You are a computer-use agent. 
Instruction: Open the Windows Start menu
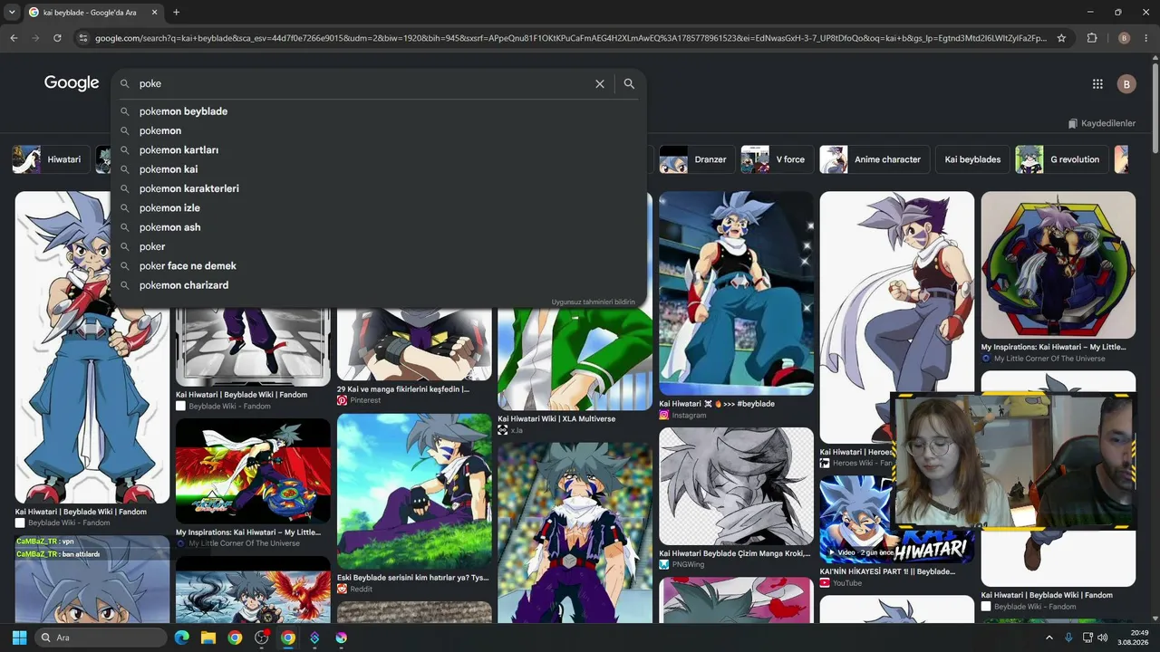coord(19,638)
